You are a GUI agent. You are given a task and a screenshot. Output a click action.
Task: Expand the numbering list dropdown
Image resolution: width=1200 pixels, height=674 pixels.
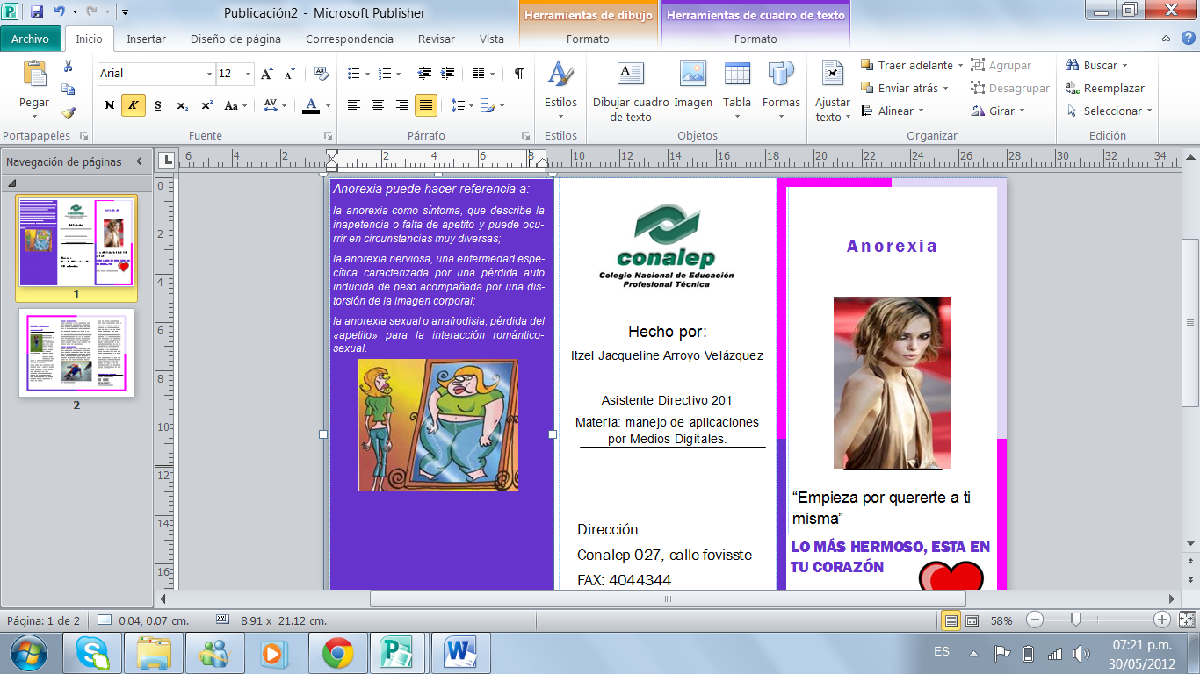(397, 74)
